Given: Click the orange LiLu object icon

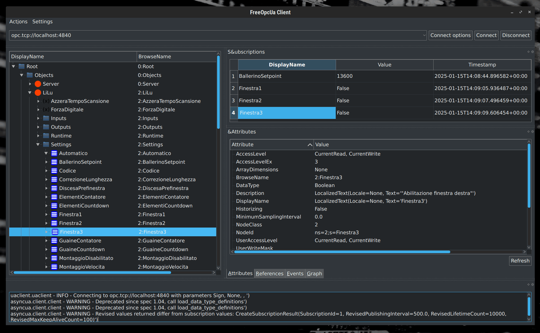Looking at the screenshot, I should (38, 93).
